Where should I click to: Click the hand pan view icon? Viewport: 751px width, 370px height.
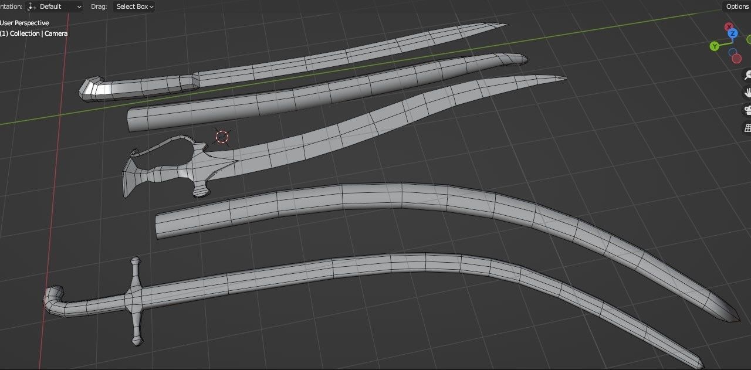(747, 92)
